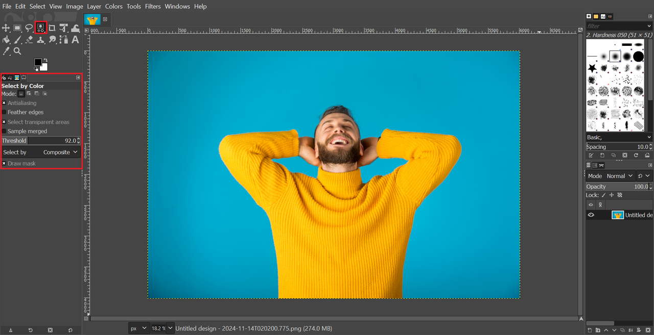Click the Create new brush icon

point(602,155)
